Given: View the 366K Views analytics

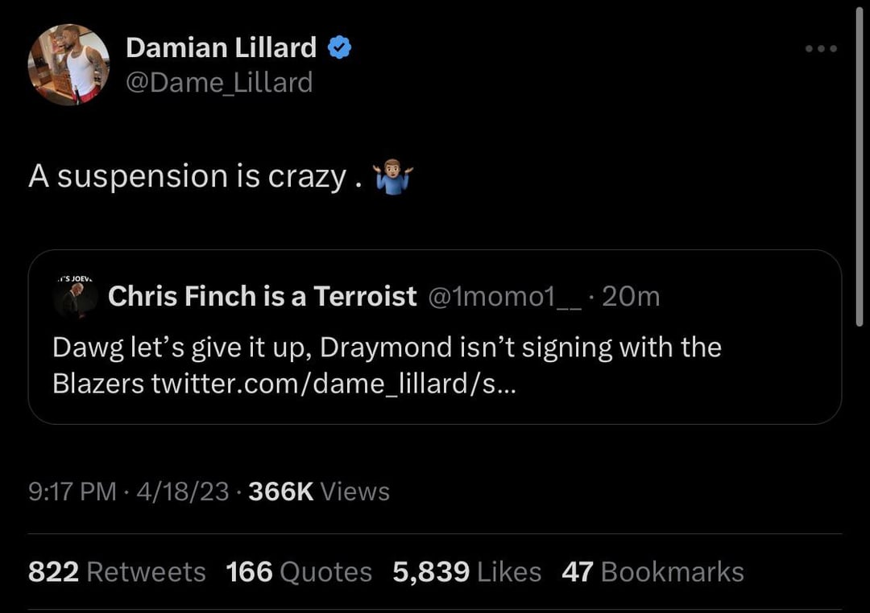Looking at the screenshot, I should tap(319, 492).
